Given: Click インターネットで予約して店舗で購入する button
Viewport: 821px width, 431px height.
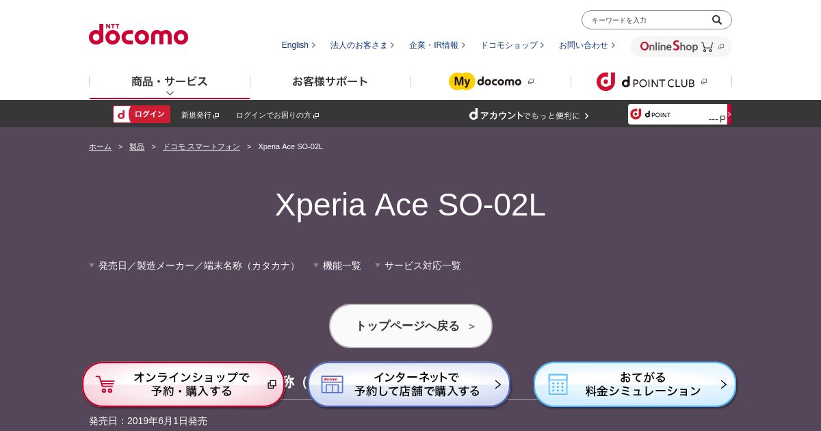Looking at the screenshot, I should 409,384.
